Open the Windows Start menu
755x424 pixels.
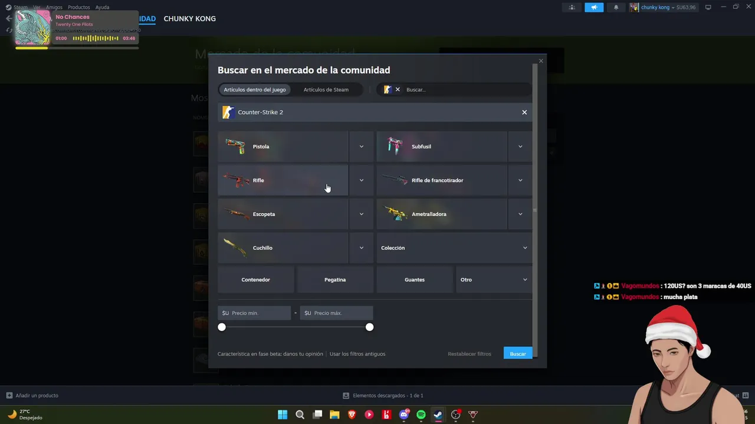point(283,415)
